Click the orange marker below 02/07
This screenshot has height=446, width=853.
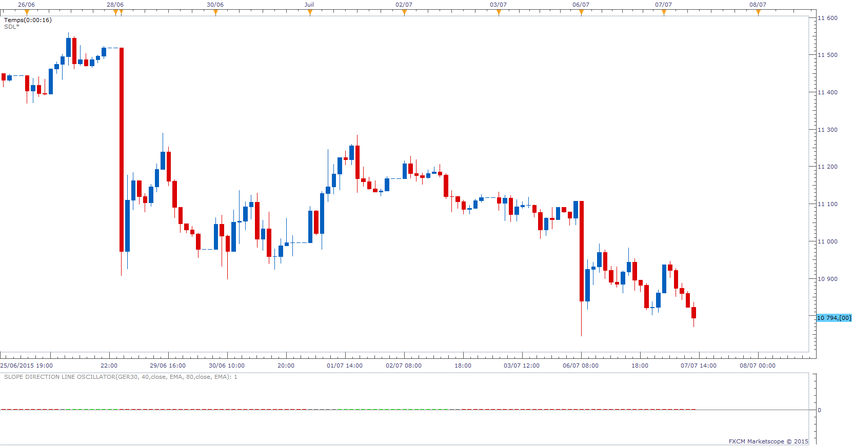click(404, 12)
